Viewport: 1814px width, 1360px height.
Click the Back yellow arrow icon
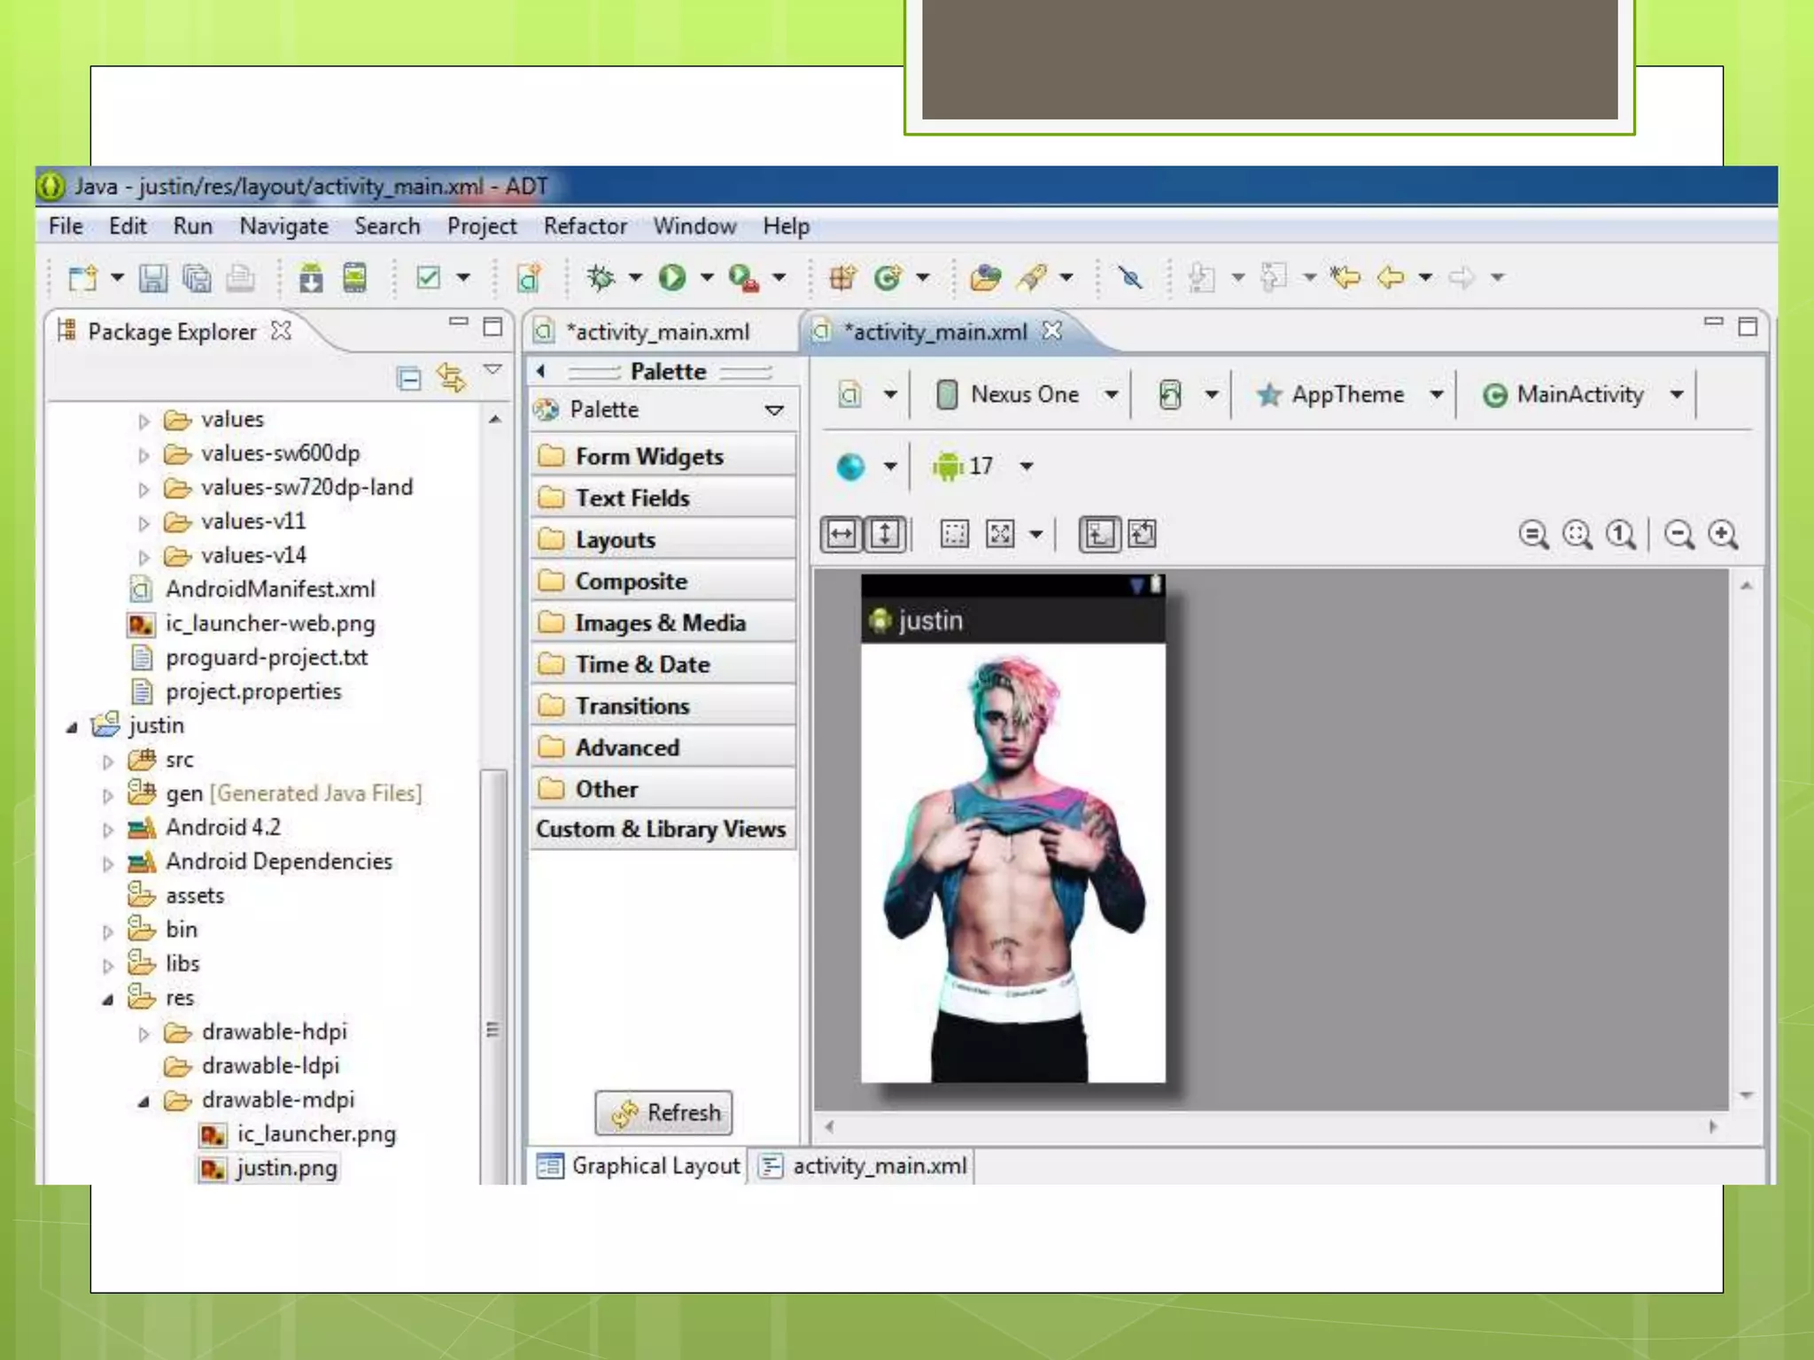tap(1391, 278)
